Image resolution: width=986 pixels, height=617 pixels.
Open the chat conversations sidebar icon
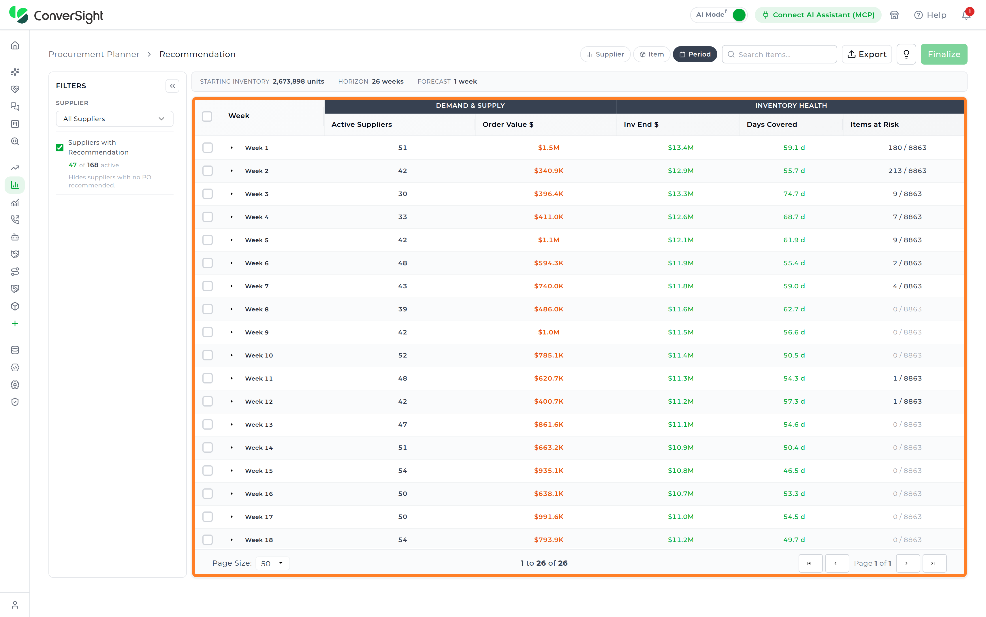15,106
